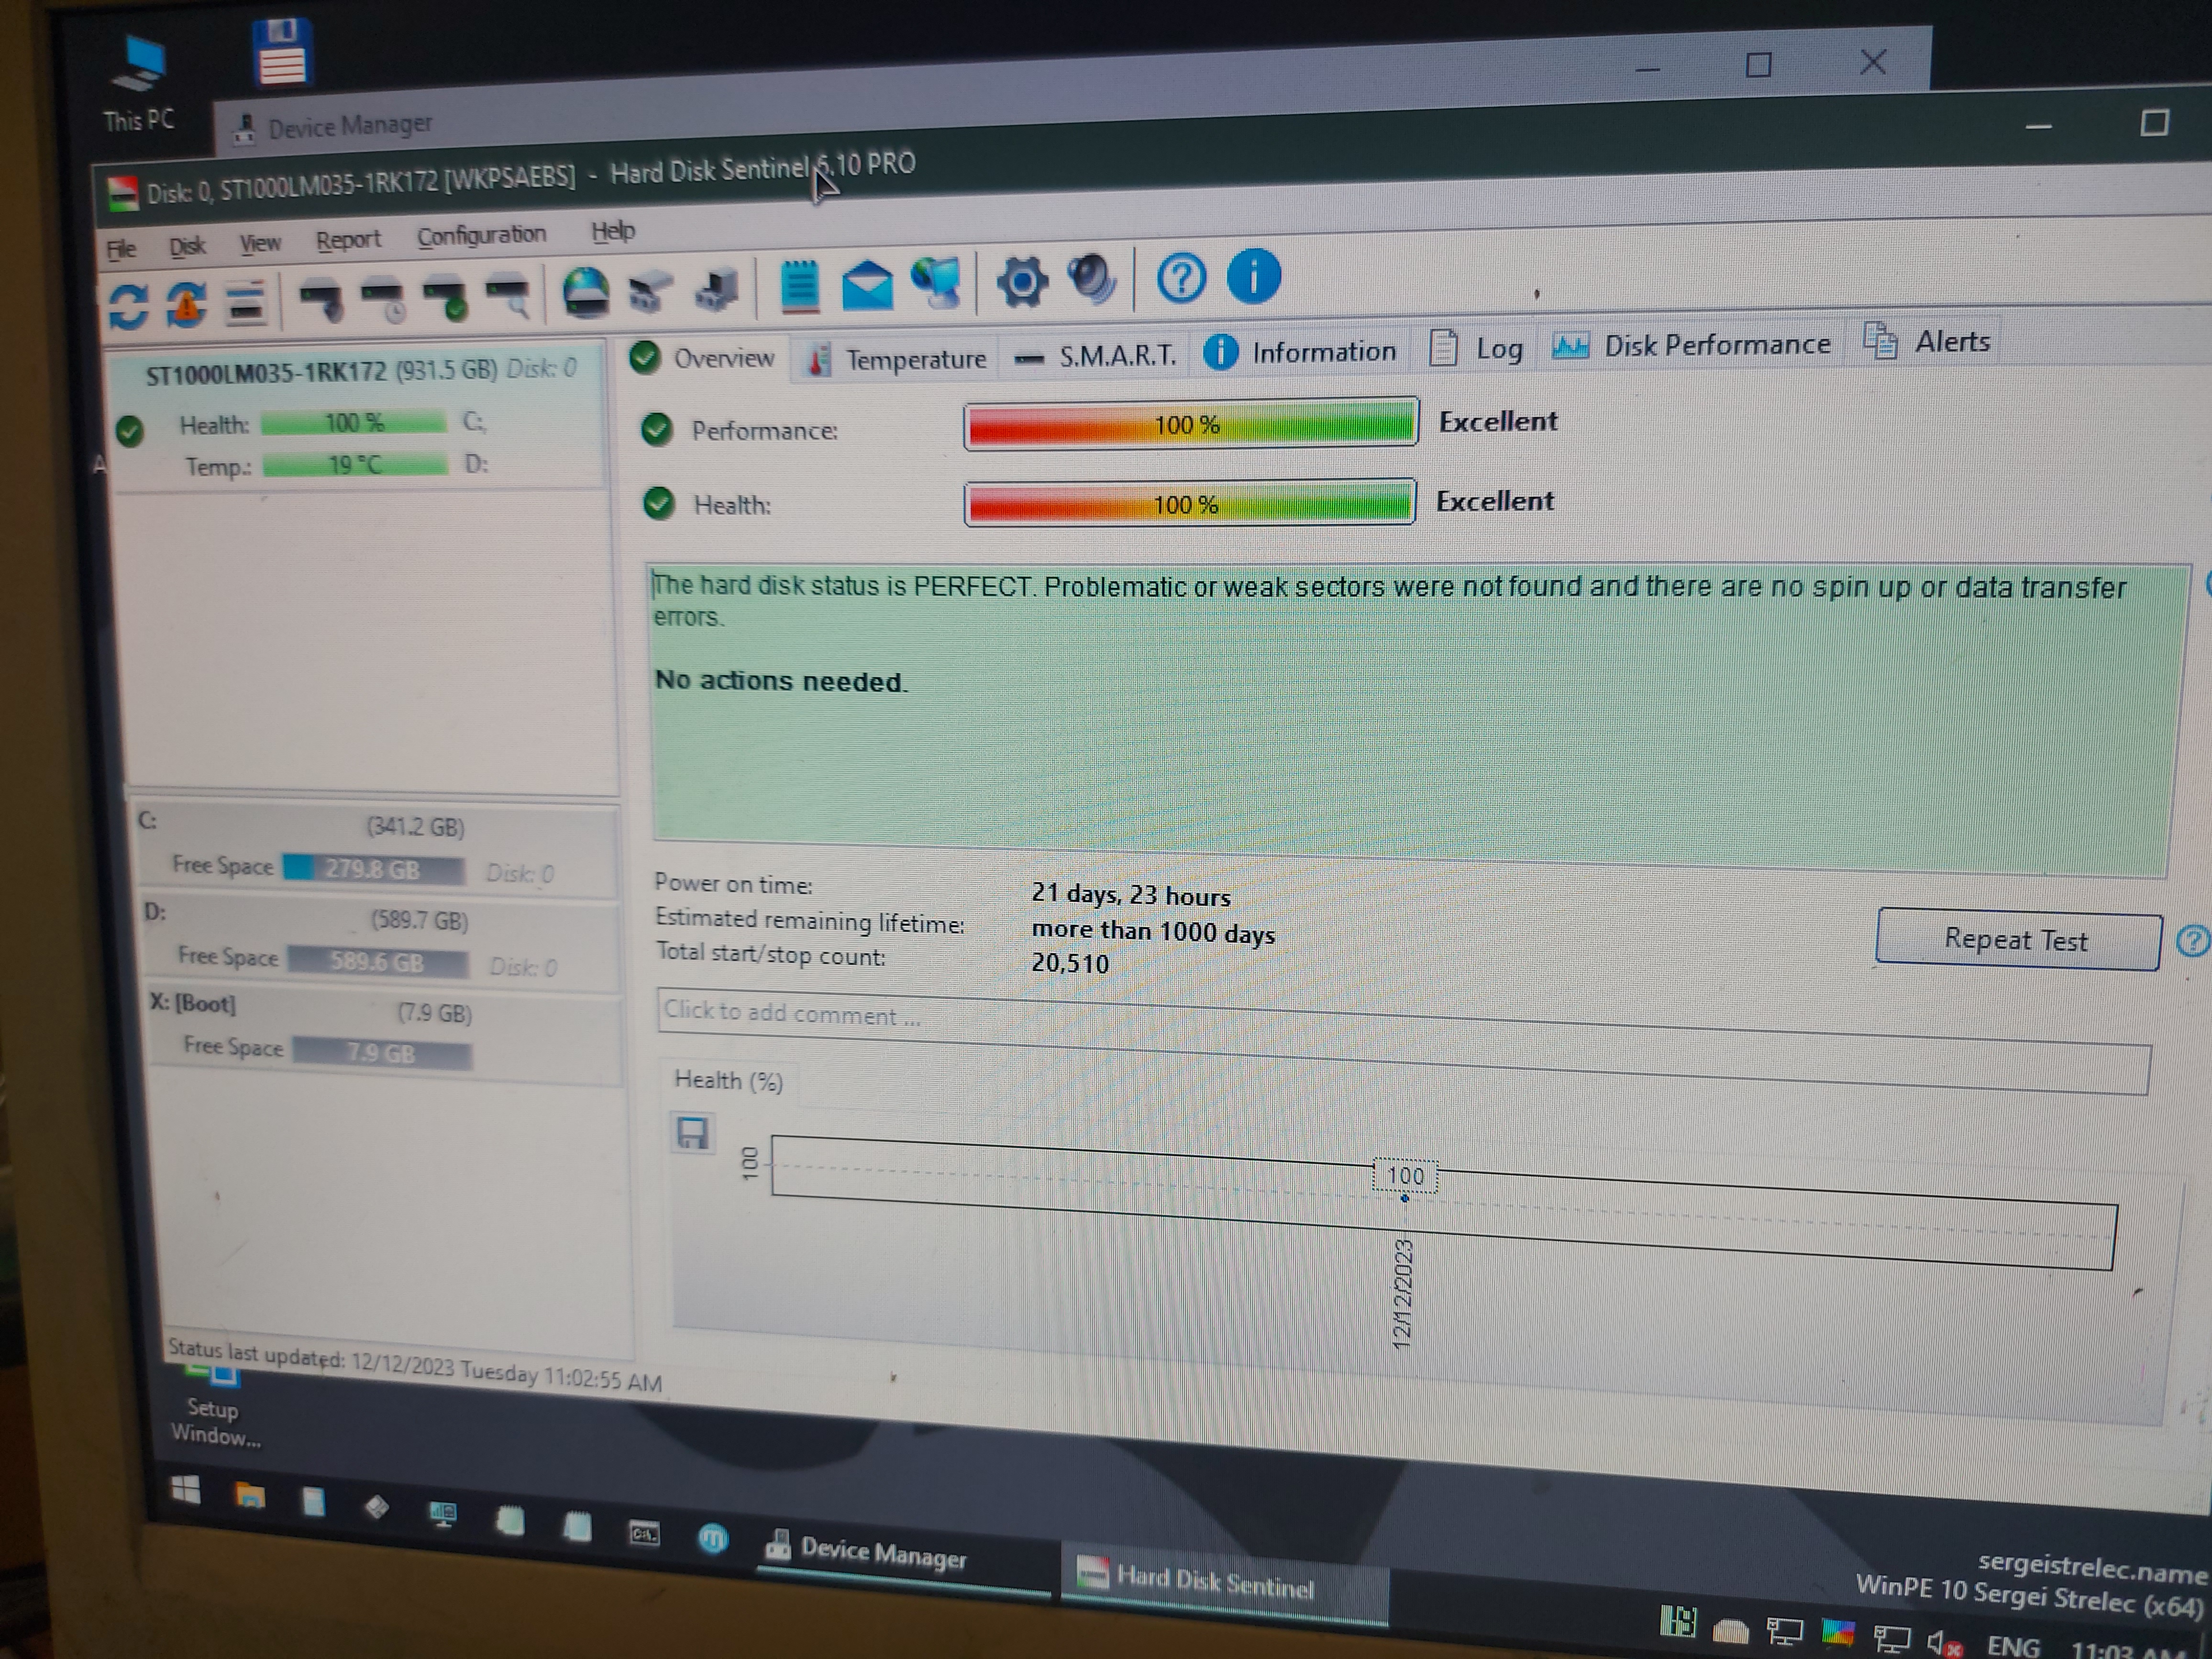2212x1659 pixels.
Task: Switch to the Log tab
Action: [1476, 349]
